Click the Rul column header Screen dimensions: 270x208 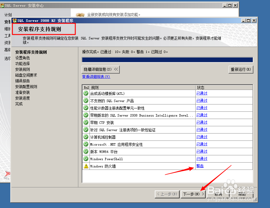coord(86,87)
